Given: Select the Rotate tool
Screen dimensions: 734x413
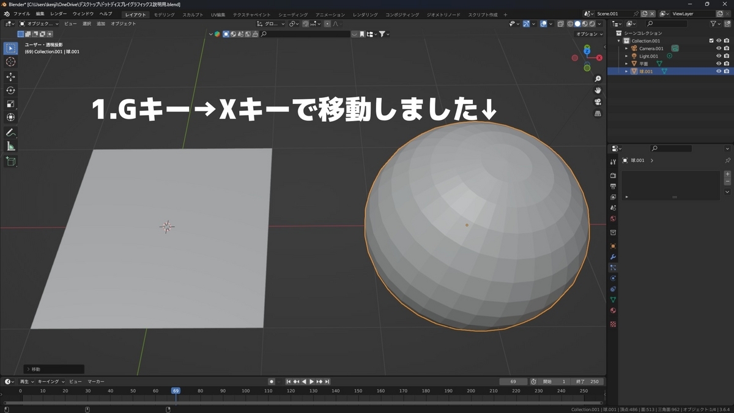Looking at the screenshot, I should click(x=10, y=90).
